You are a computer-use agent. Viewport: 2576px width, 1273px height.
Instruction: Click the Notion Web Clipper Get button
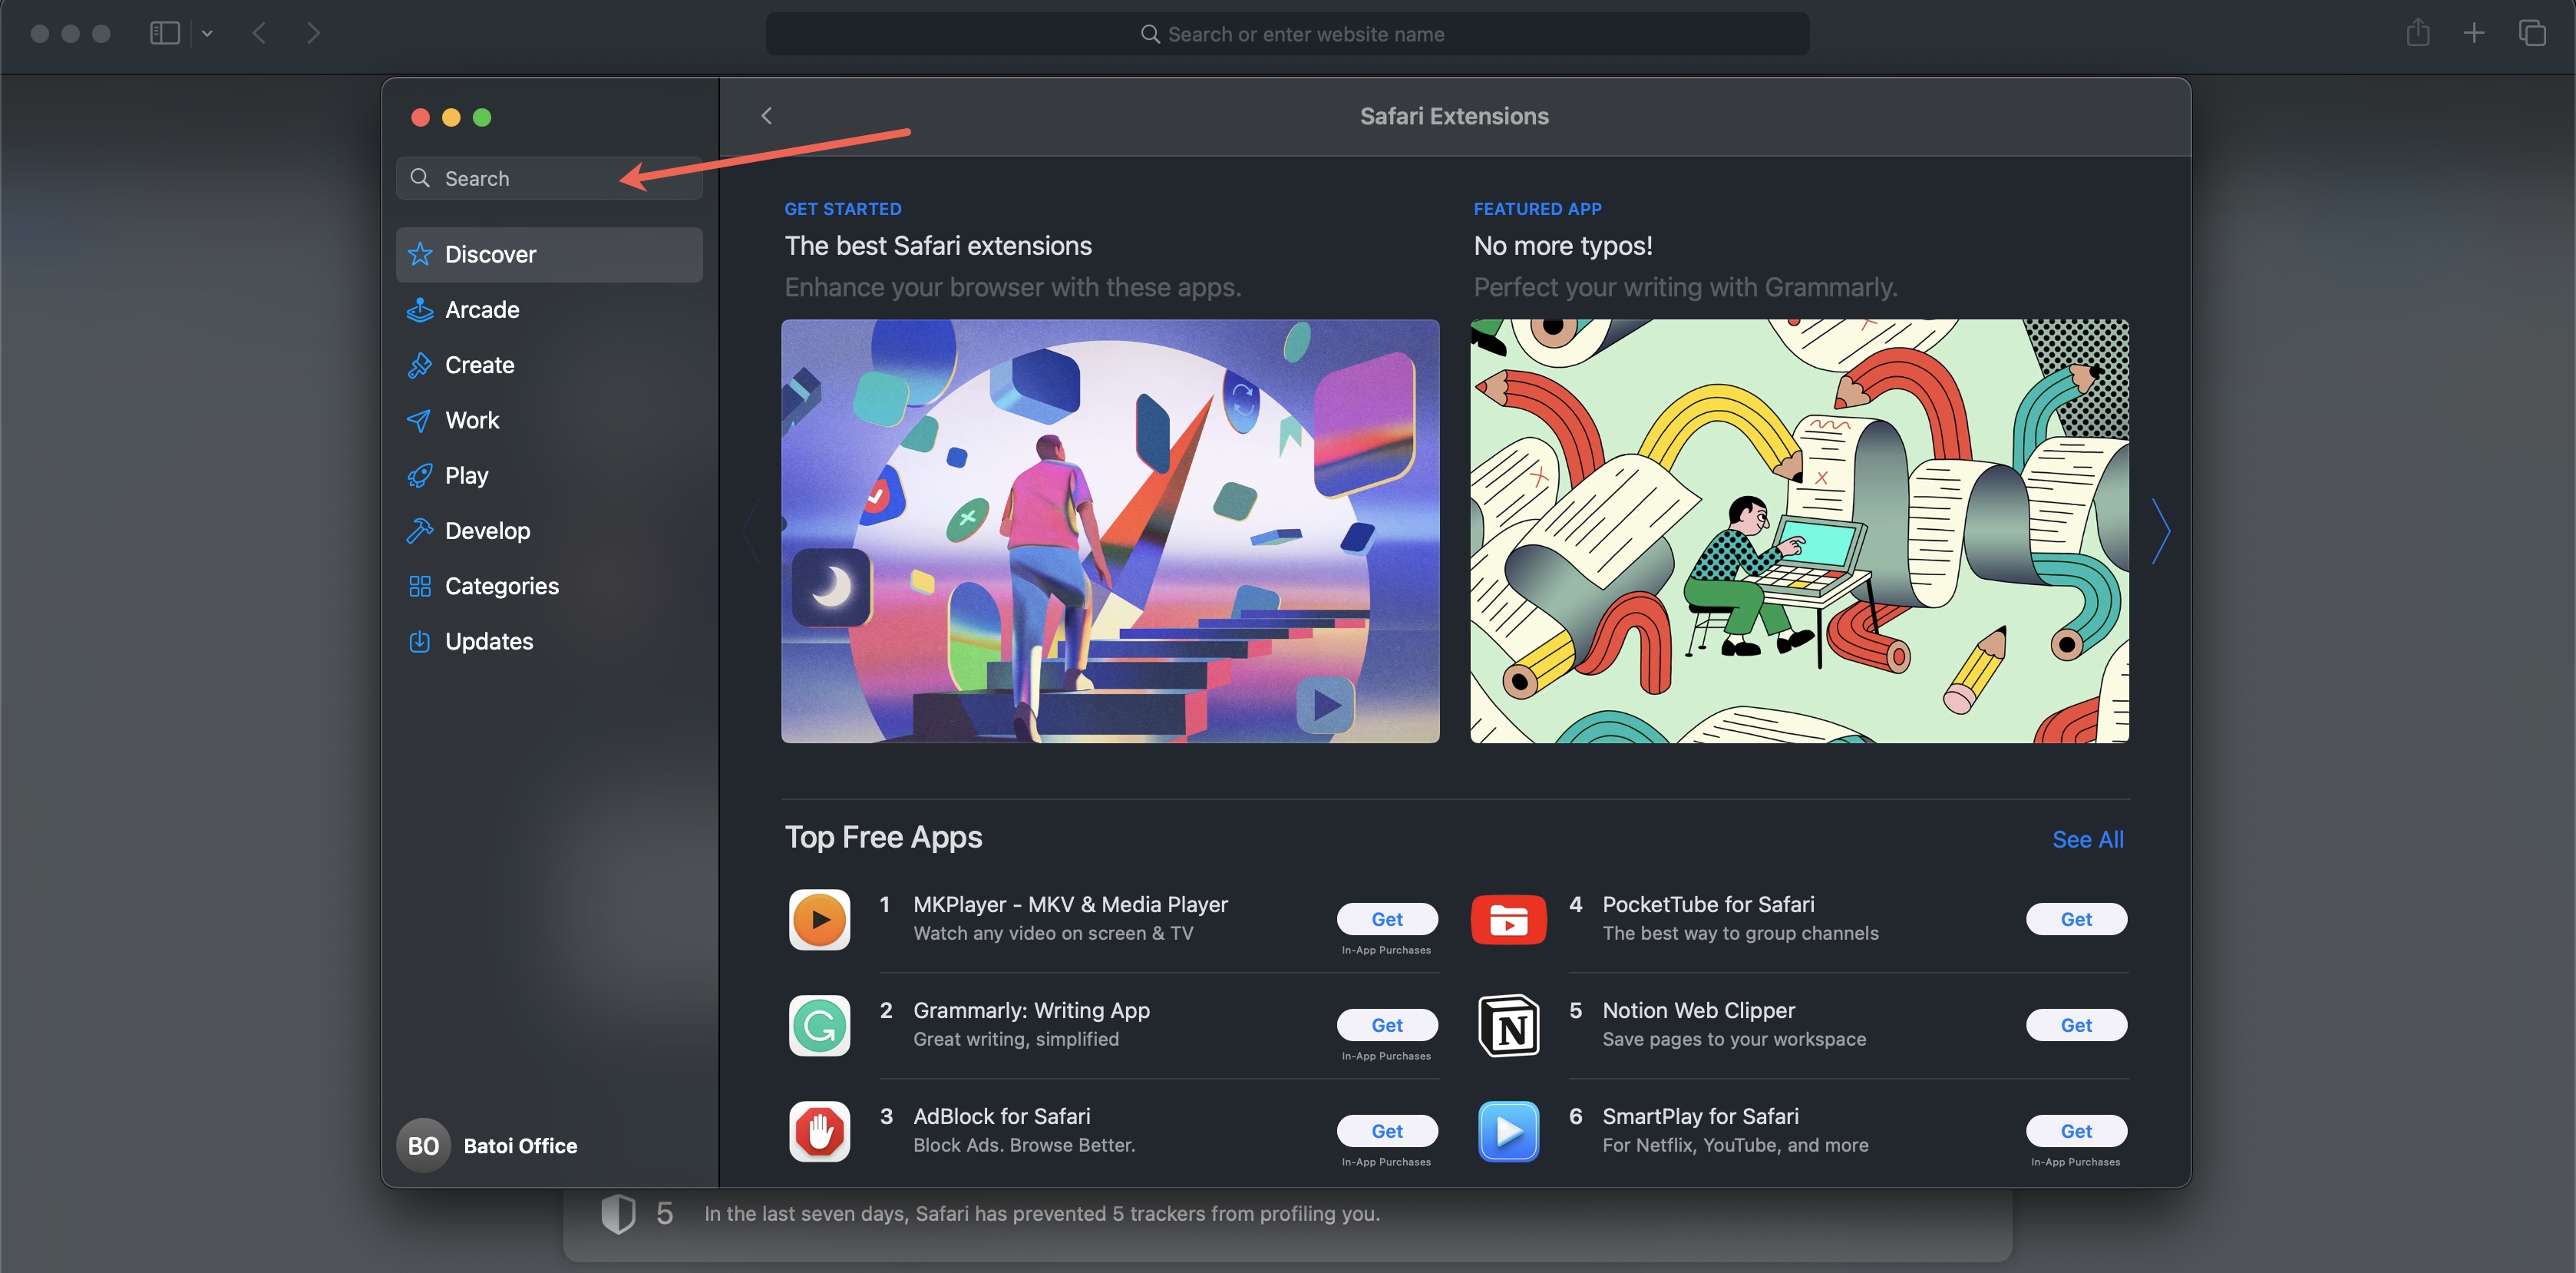2075,1023
